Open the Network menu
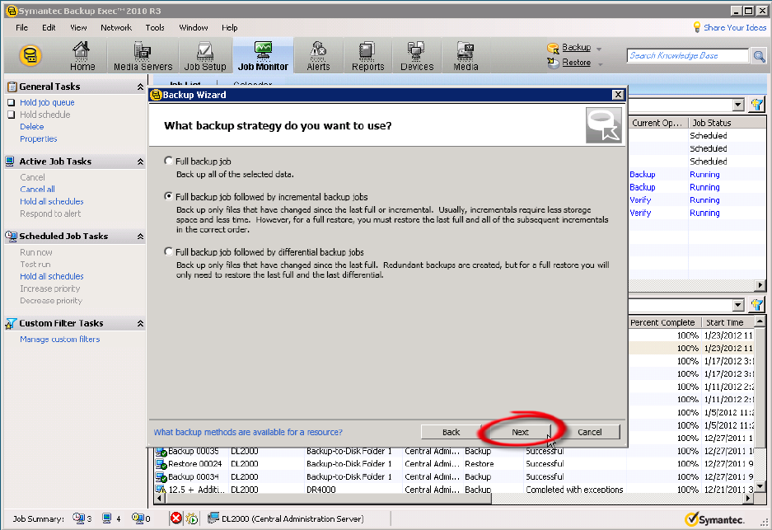The width and height of the screenshot is (772, 530). (116, 27)
